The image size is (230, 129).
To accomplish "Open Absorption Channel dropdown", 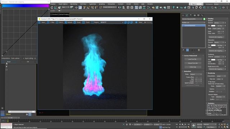I will [219, 42].
